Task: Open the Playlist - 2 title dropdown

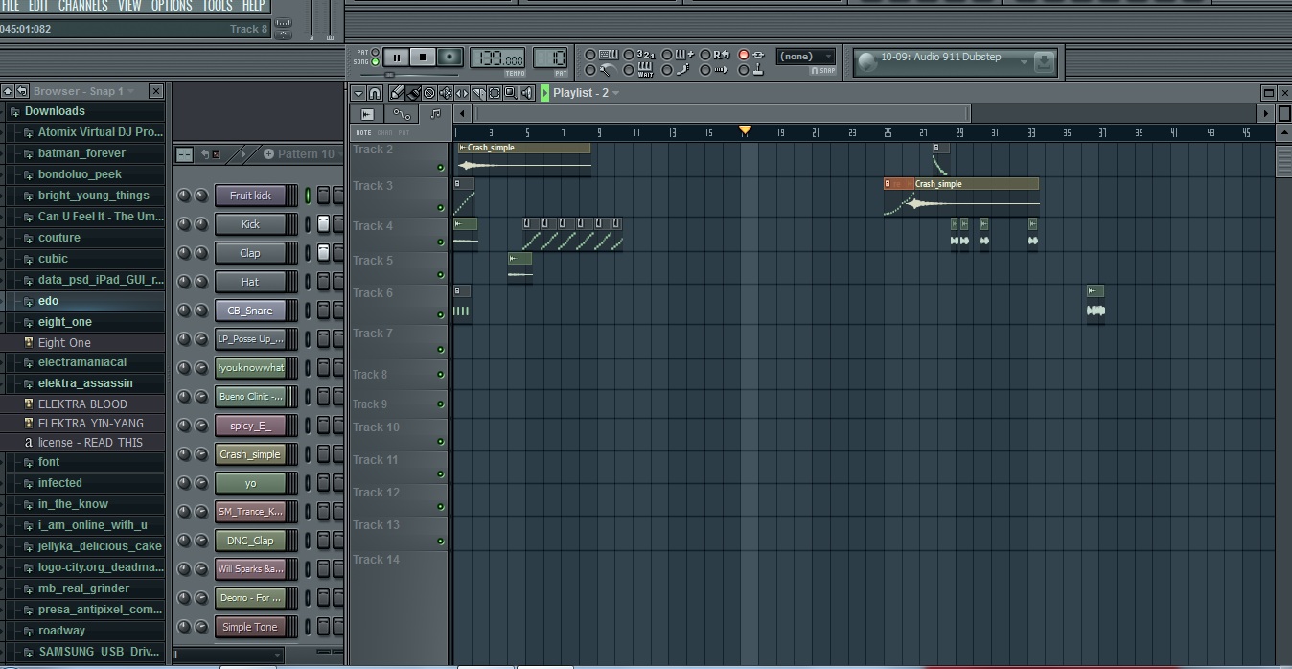Action: point(586,93)
